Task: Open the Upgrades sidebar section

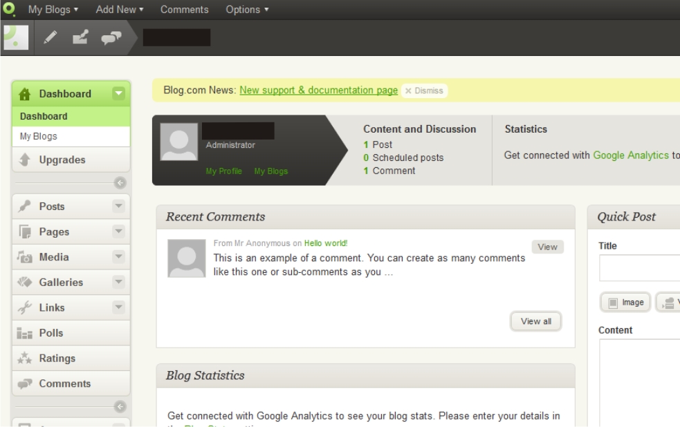Action: [71, 160]
